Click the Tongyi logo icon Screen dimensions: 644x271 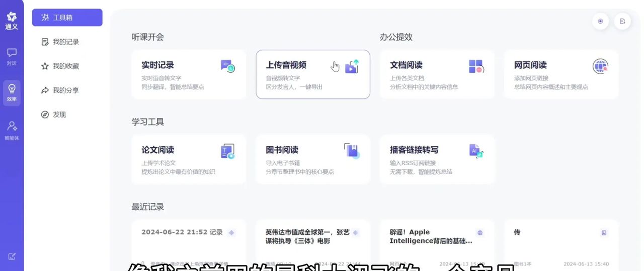(12, 17)
